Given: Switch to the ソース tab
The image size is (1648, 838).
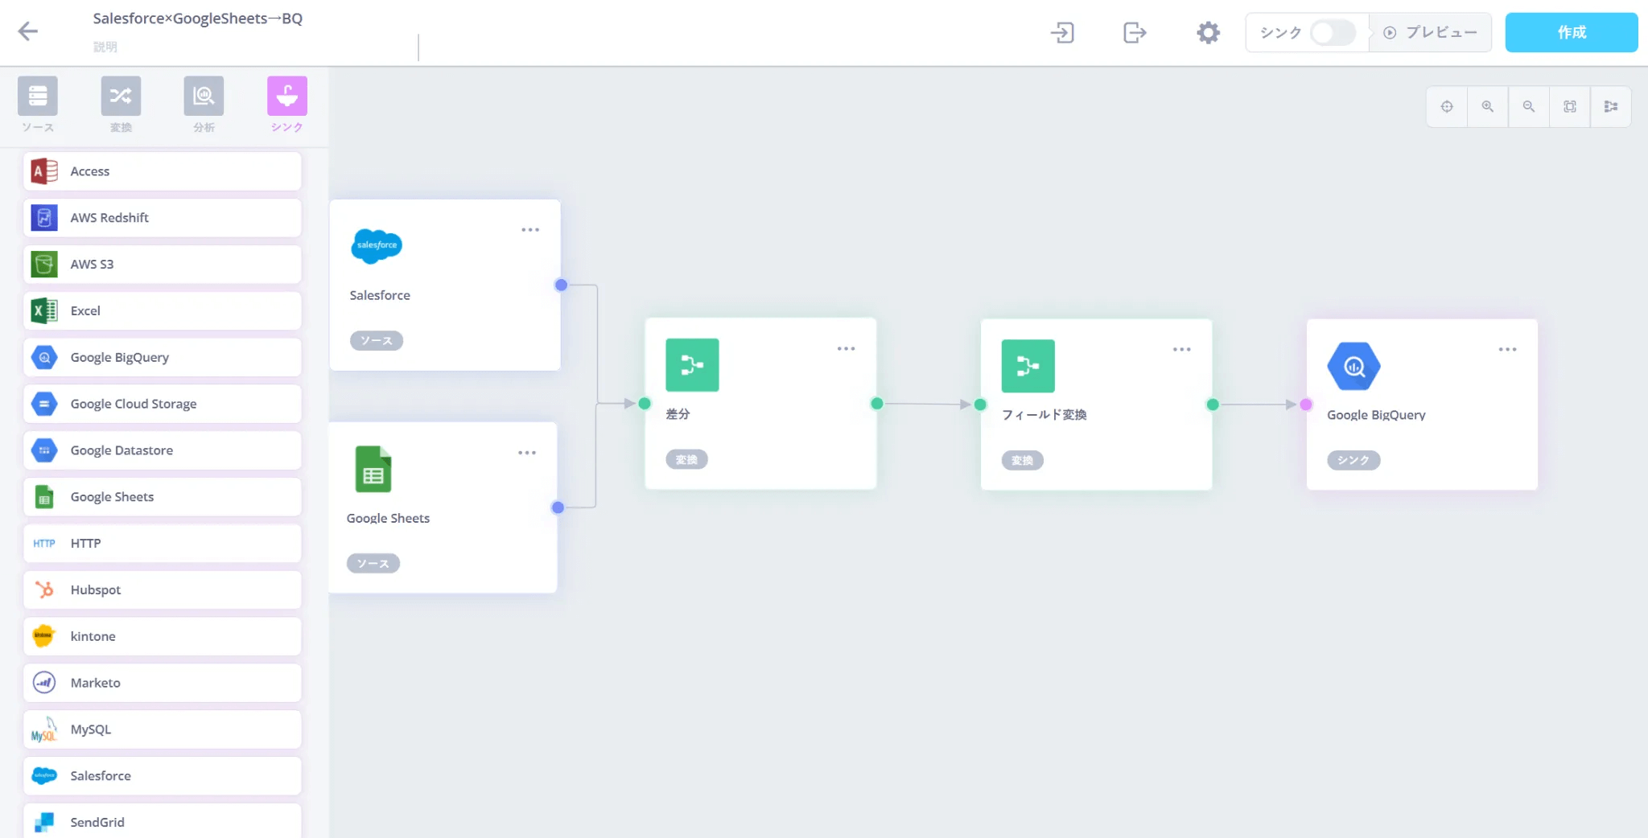Looking at the screenshot, I should tap(38, 105).
